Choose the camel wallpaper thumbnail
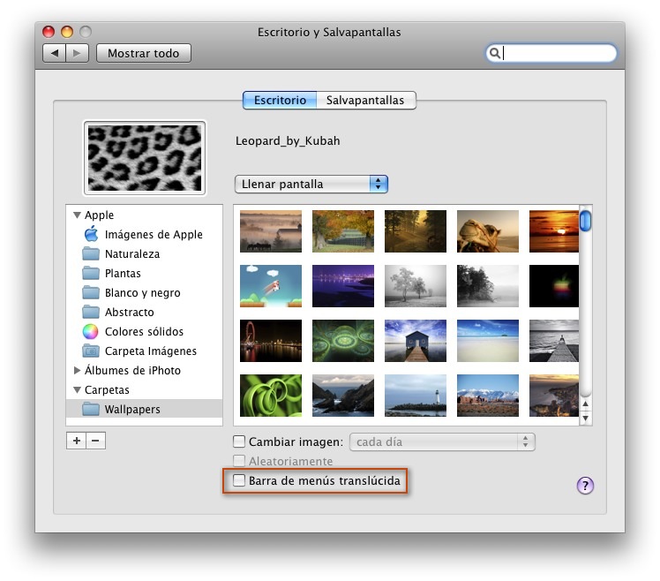This screenshot has width=660, height=581. coord(488,231)
